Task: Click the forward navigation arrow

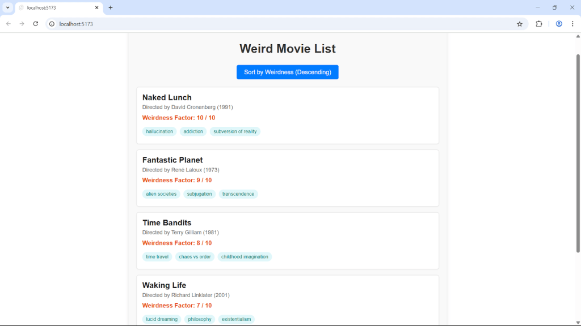Action: coord(22,24)
